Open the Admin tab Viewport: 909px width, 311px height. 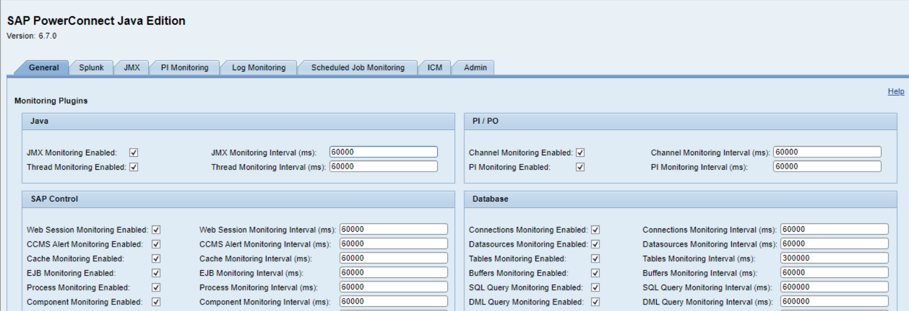coord(475,68)
